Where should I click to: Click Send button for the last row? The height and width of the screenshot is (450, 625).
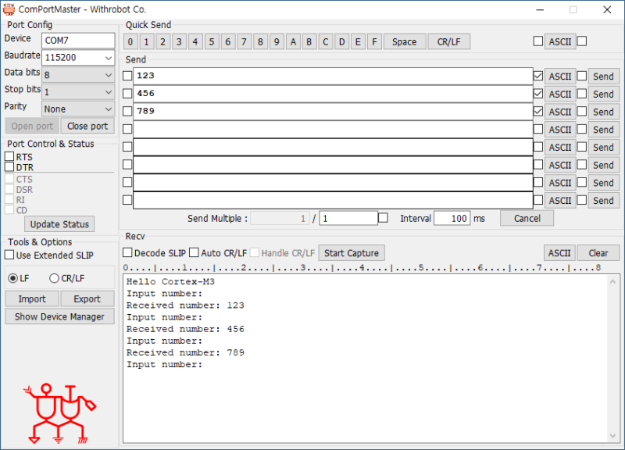[x=603, y=201]
